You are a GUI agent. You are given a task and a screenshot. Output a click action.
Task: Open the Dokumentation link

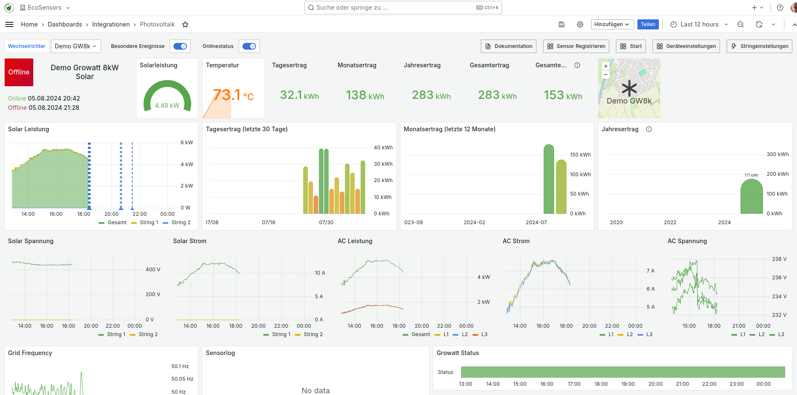click(509, 46)
